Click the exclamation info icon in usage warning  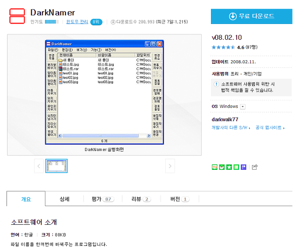pos(216,84)
